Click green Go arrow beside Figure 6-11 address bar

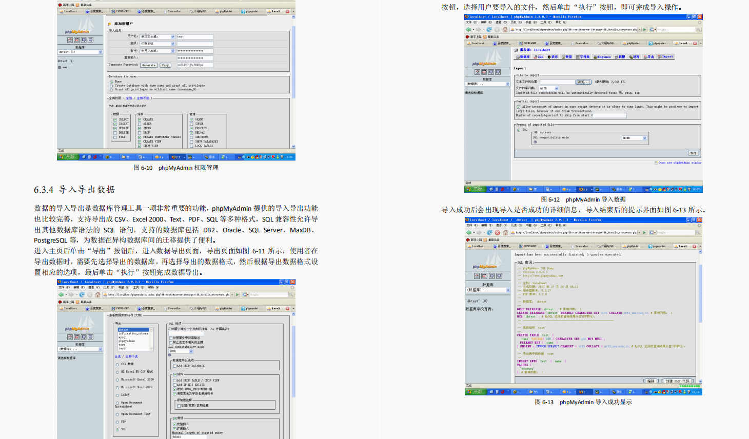(x=237, y=295)
